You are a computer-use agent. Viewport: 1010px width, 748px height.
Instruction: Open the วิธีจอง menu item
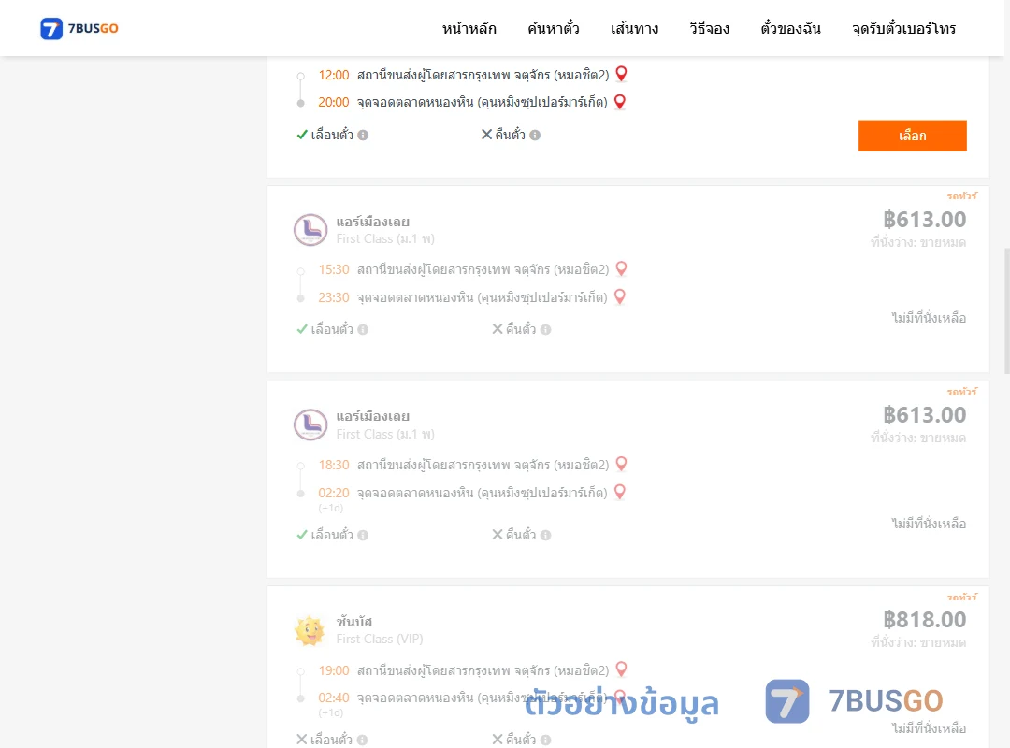(x=709, y=28)
